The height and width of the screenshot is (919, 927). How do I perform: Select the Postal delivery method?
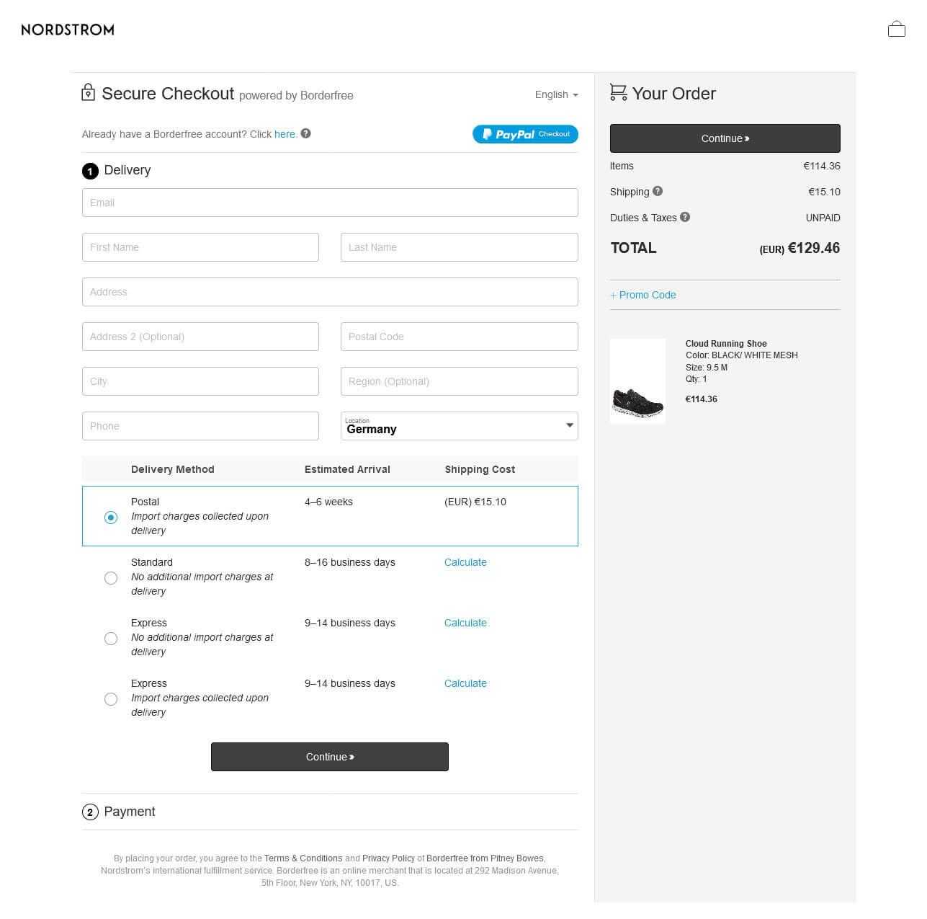[x=111, y=517]
